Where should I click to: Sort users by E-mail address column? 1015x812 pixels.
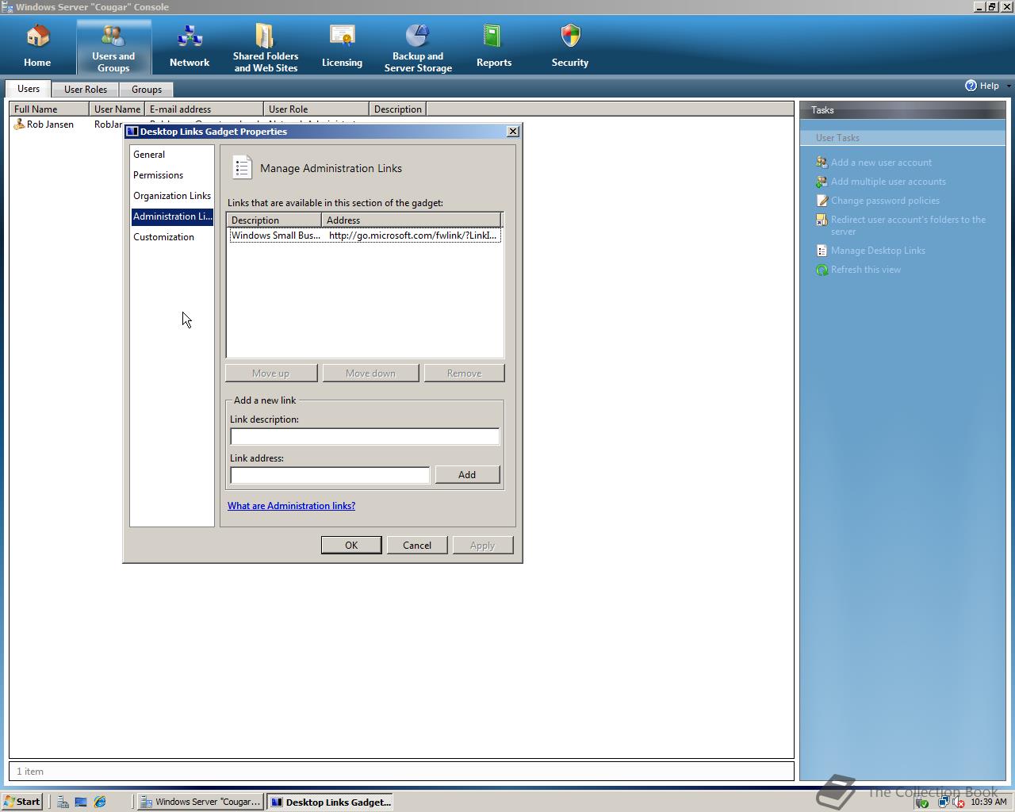pyautogui.click(x=205, y=109)
